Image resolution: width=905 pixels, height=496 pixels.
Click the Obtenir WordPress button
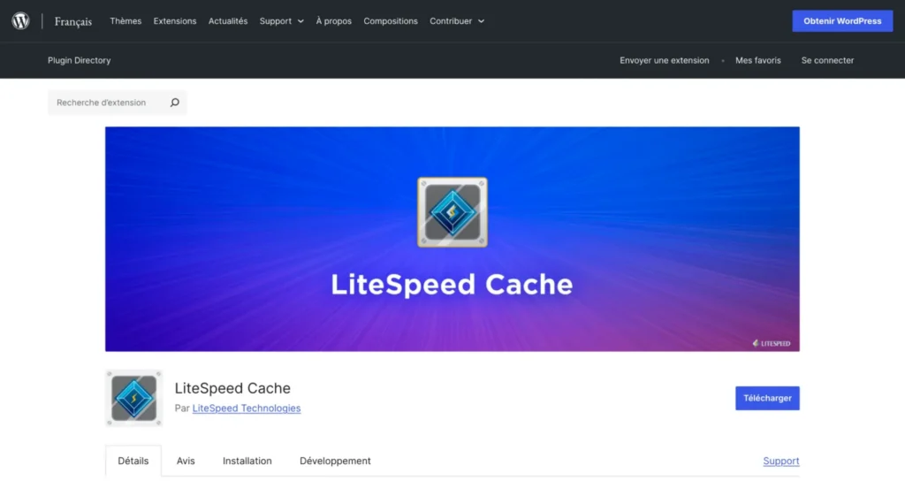click(842, 21)
